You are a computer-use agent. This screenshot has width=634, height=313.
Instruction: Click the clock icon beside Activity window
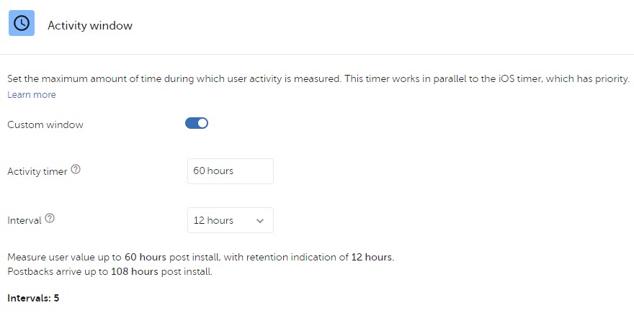pos(22,24)
